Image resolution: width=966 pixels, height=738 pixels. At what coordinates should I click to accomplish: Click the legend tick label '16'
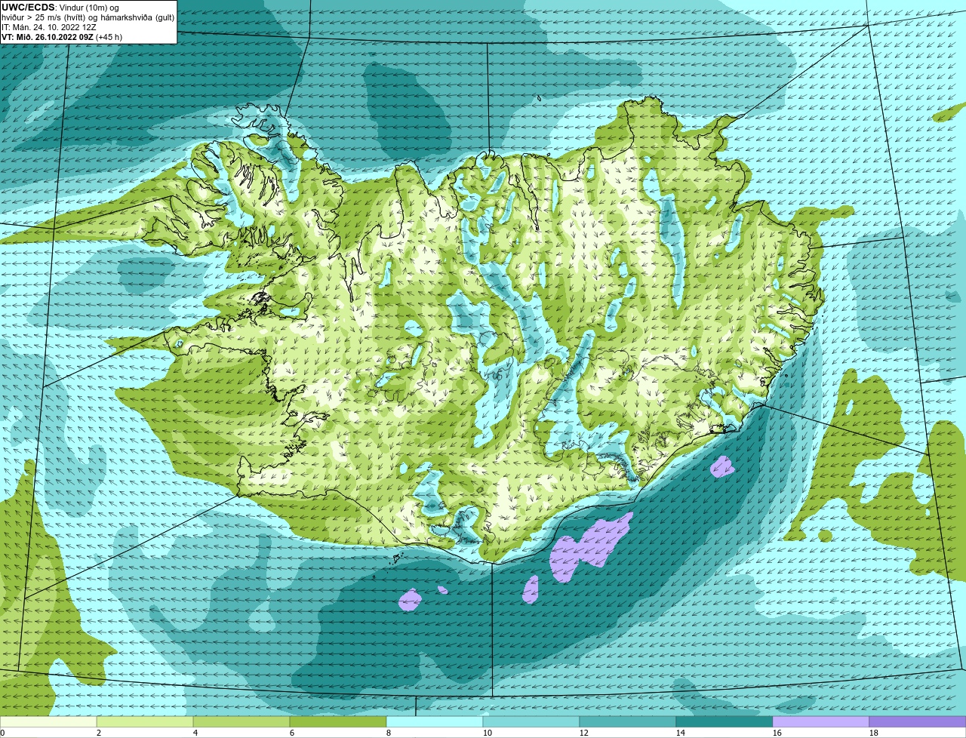click(777, 733)
